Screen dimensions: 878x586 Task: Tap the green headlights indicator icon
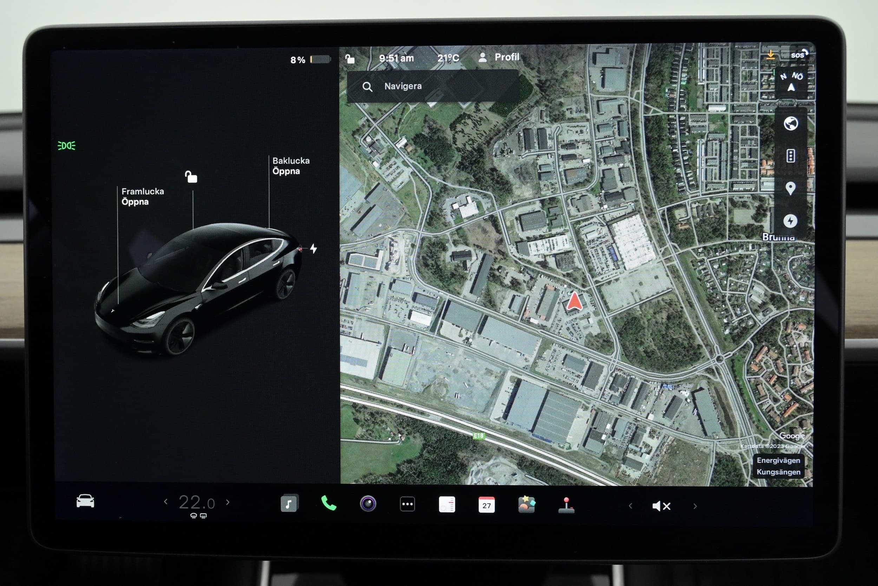pyautogui.click(x=66, y=146)
